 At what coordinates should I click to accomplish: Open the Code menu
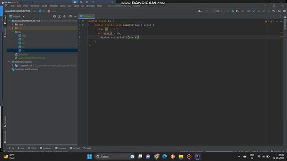[44, 6]
